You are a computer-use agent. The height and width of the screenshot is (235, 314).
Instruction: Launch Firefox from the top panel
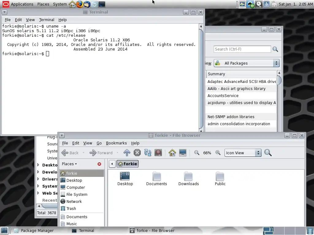[x=79, y=4]
